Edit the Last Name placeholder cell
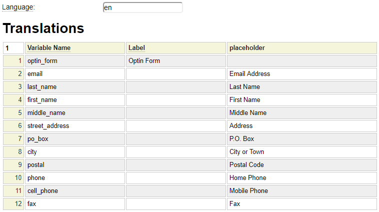The image size is (379, 212). [x=301, y=87]
